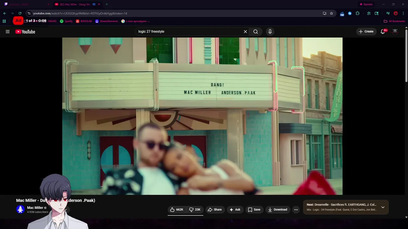Go back in browser history

click(4, 13)
